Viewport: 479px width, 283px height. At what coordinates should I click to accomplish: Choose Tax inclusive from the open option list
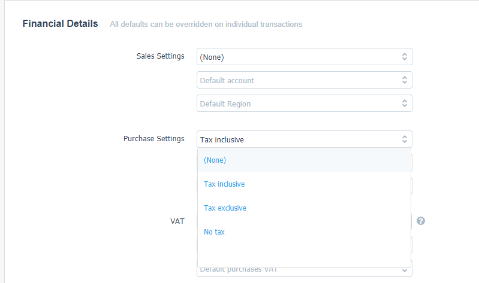224,184
